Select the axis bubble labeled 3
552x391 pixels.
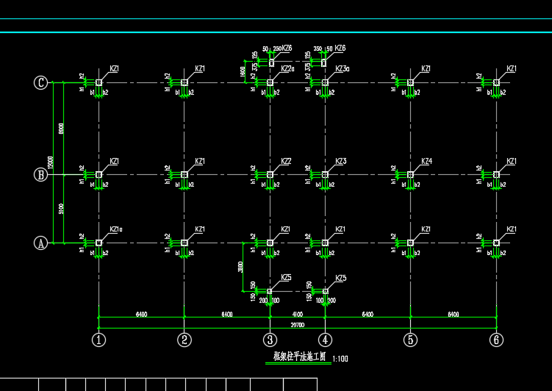pos(270,340)
